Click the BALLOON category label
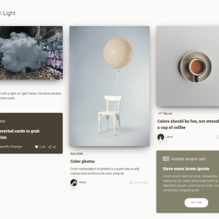The image size is (219, 219). tap(77, 154)
